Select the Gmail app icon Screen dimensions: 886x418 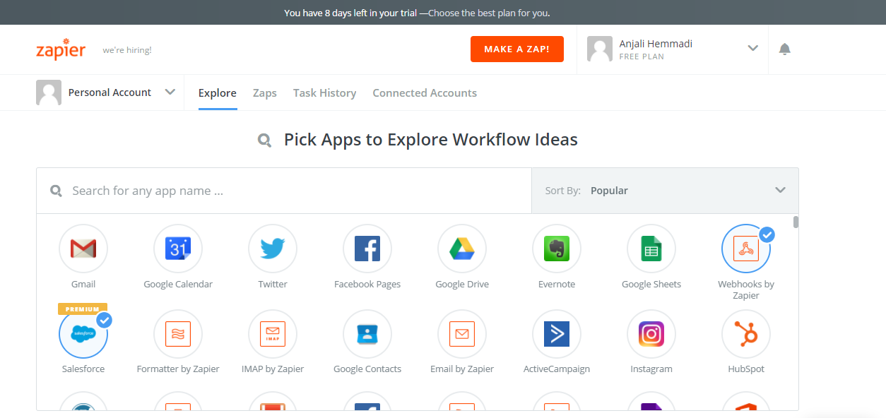coord(83,249)
